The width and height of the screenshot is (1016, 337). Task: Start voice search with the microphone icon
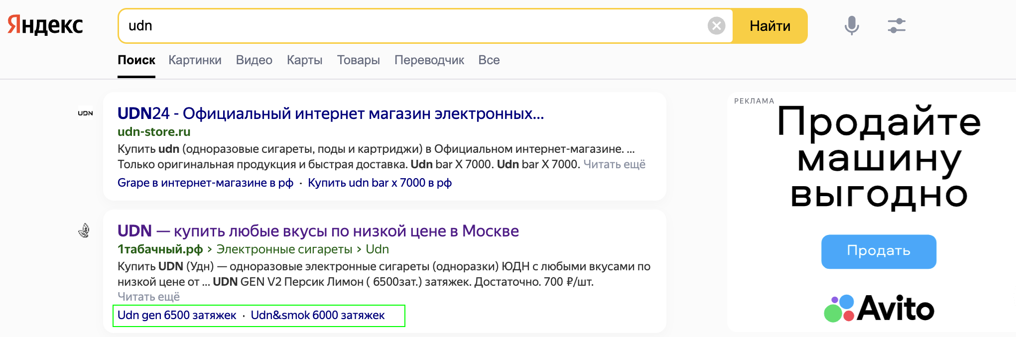point(852,25)
